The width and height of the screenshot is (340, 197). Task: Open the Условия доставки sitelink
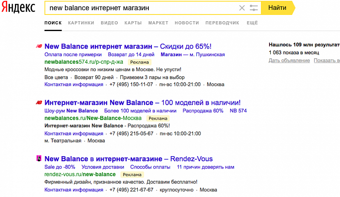click(x=103, y=167)
